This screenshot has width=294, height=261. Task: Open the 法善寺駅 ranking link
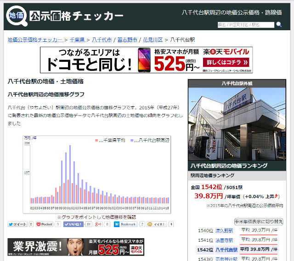coord(224,240)
